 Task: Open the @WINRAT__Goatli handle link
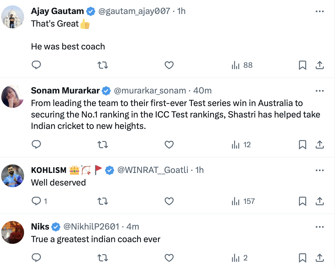click(x=153, y=170)
